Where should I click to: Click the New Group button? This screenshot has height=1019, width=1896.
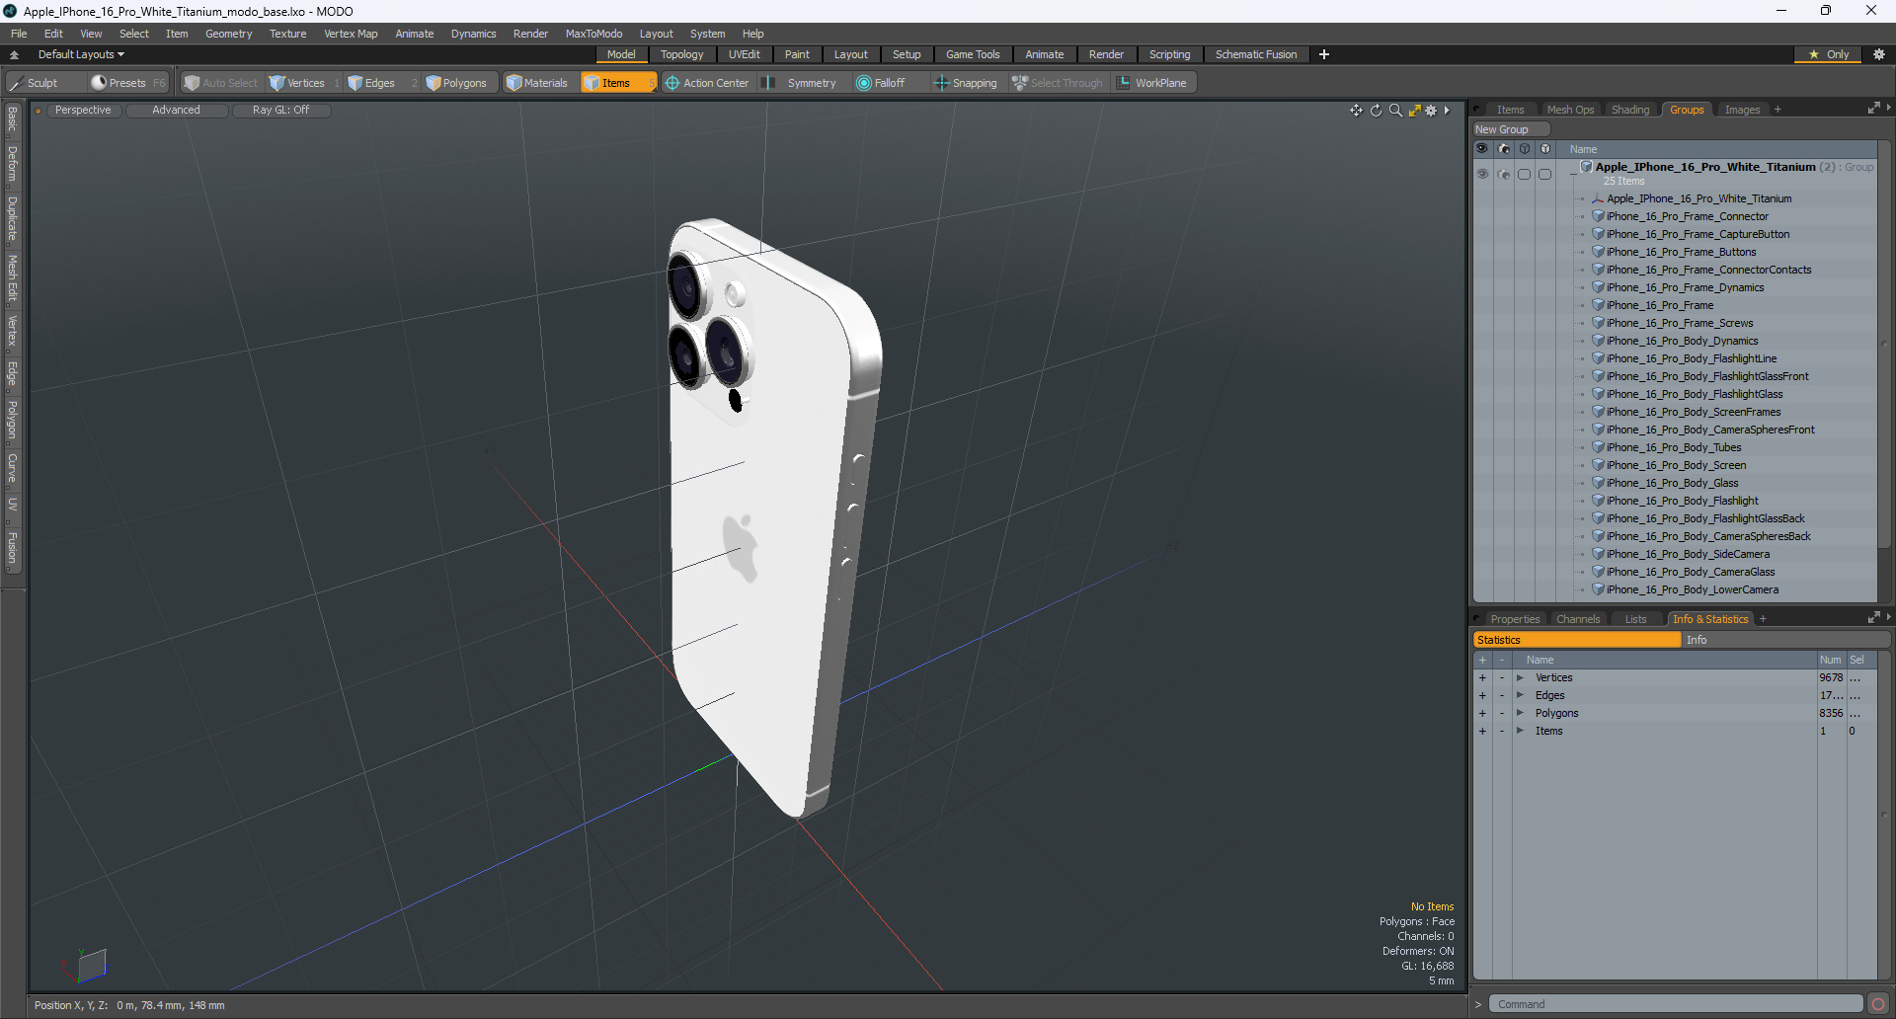[1511, 129]
